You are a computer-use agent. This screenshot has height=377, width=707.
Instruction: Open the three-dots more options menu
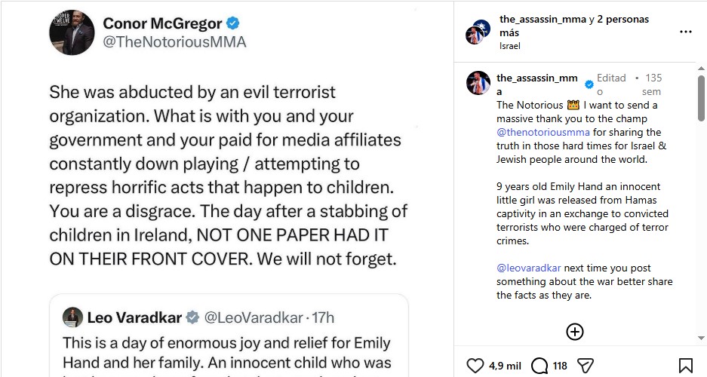685,32
